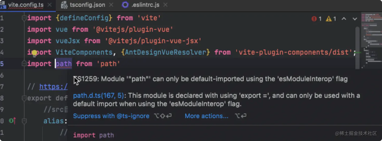Click defineConfig in the import statement
382x141 pixels.
point(84,18)
